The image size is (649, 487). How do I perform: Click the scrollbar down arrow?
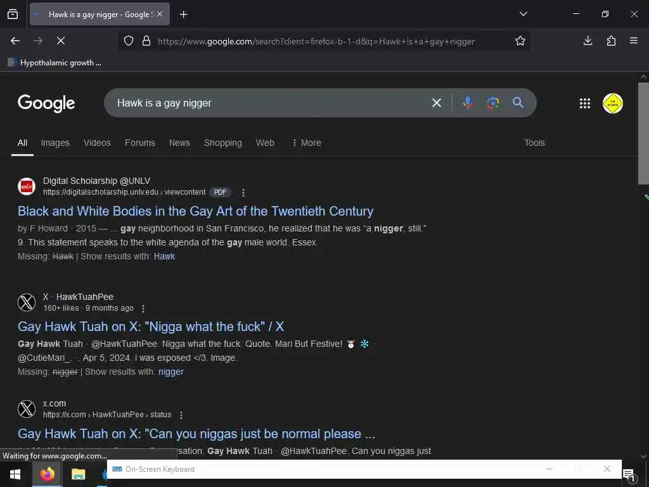pyautogui.click(x=643, y=457)
